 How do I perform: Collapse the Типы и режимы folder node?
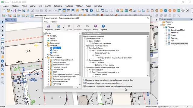point(46,57)
